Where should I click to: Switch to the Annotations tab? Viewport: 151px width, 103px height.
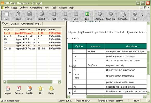point(27,24)
